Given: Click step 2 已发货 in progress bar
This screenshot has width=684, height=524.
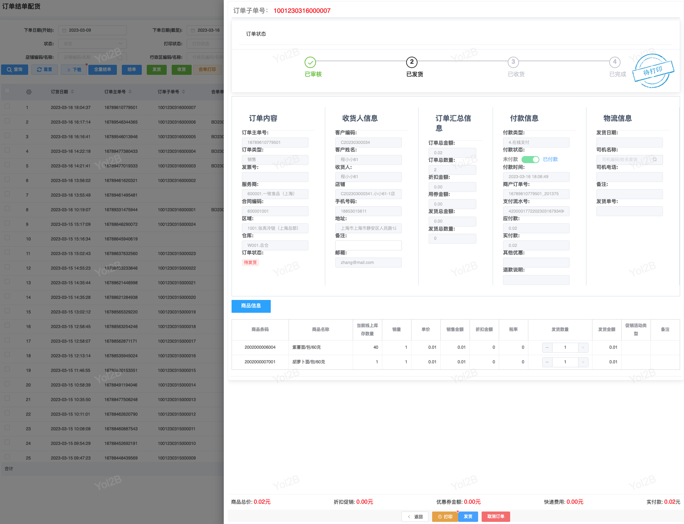Looking at the screenshot, I should click(x=412, y=62).
